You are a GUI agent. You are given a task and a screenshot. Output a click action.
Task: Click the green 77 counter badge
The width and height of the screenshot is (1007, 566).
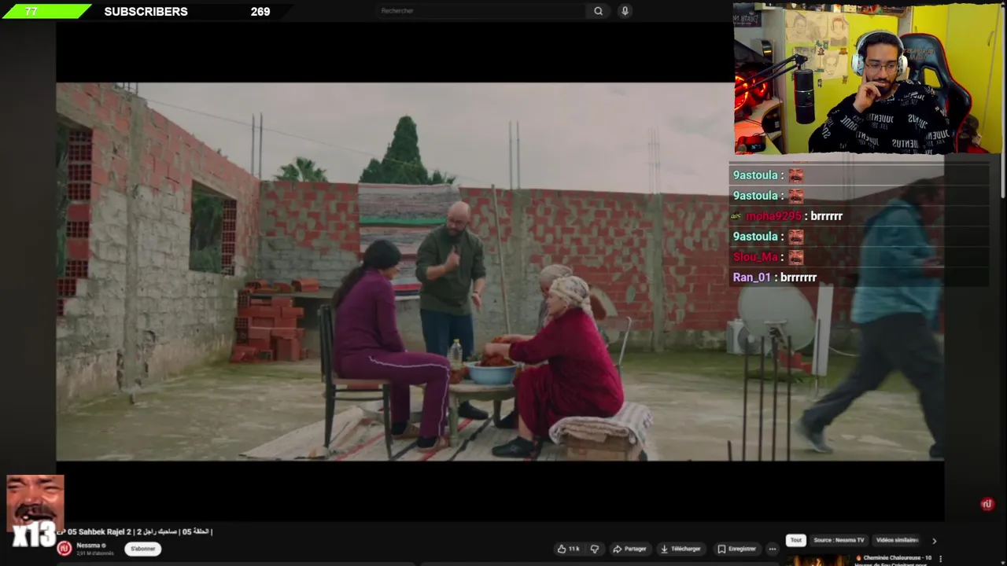[46, 11]
